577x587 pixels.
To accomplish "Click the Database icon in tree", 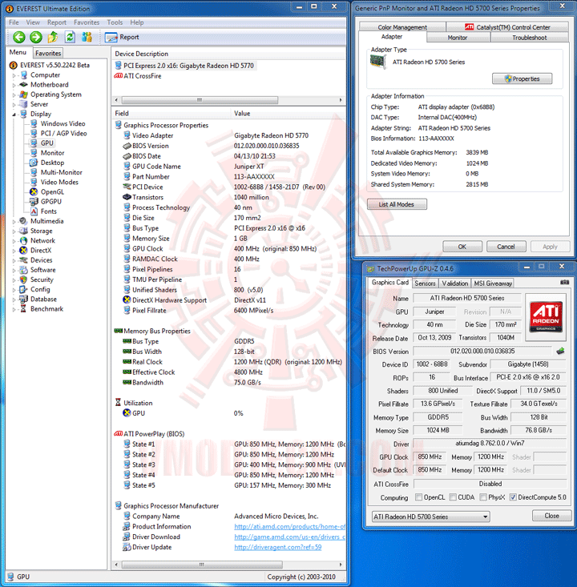I will coord(23,299).
